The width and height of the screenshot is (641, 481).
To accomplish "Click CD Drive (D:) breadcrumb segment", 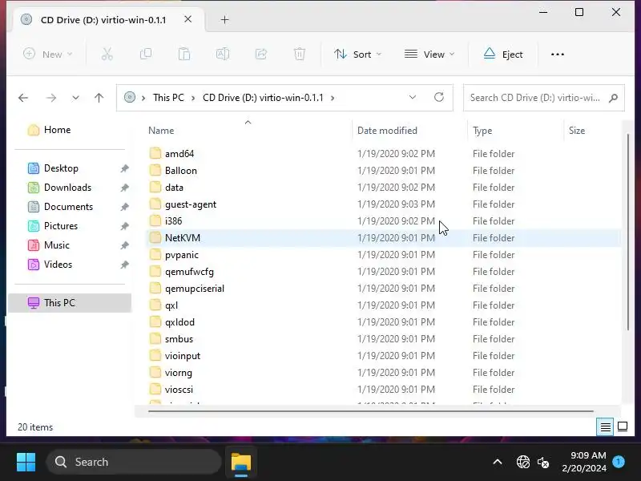I will point(263,98).
